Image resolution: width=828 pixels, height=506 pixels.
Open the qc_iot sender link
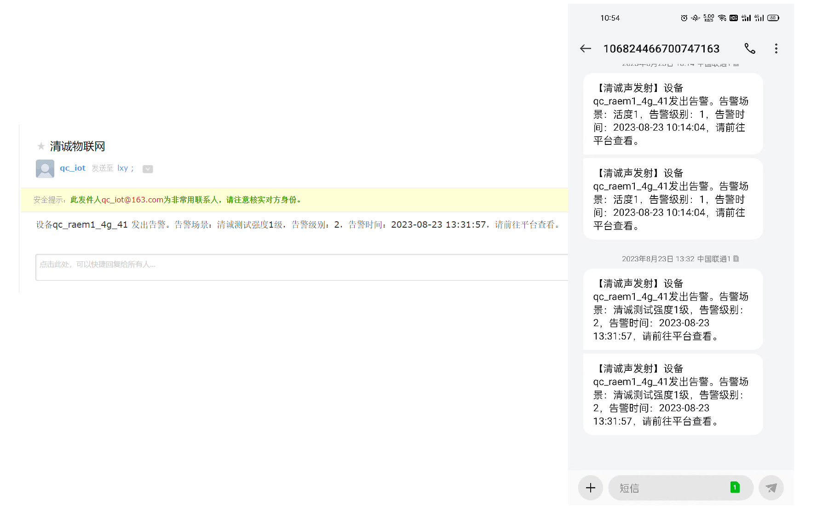(72, 168)
